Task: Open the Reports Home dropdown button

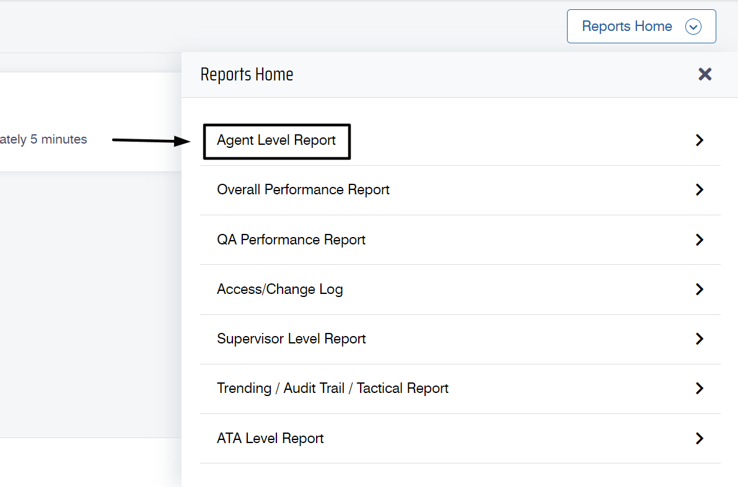Action: tap(641, 27)
